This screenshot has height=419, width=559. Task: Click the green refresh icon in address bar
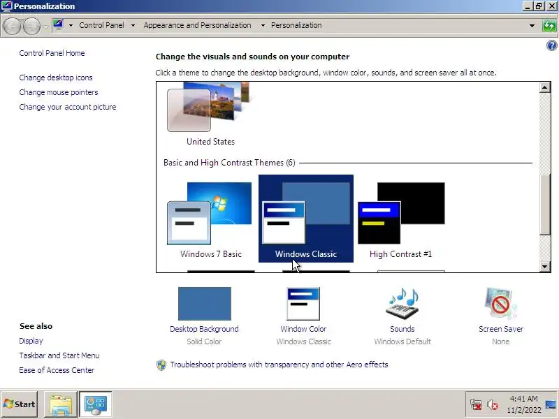549,26
